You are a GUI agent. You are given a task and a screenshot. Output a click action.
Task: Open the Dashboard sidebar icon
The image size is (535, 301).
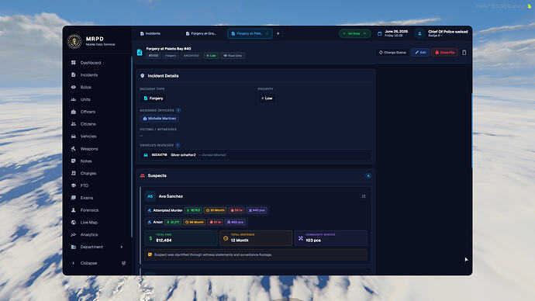pyautogui.click(x=74, y=63)
